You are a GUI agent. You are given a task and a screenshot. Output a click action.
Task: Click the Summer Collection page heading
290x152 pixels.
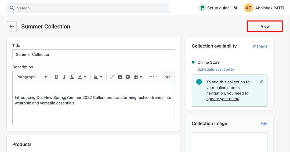click(46, 26)
